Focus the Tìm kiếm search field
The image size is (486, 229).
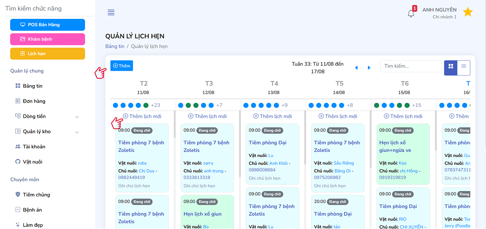point(411,66)
